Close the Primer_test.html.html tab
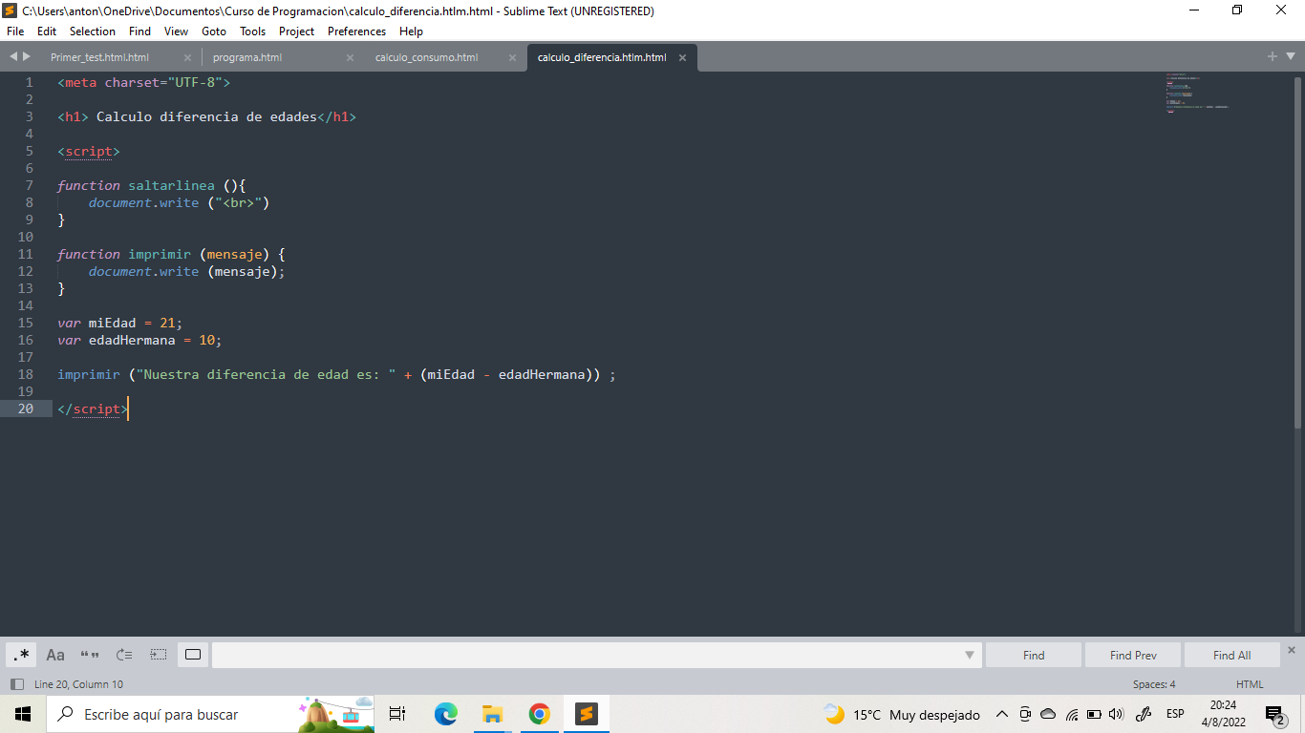This screenshot has height=733, width=1305. click(x=187, y=57)
